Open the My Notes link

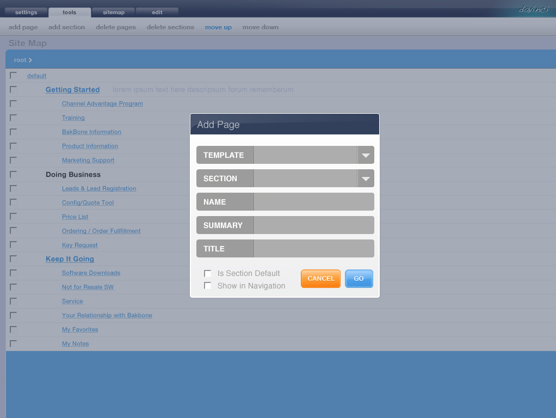[75, 343]
